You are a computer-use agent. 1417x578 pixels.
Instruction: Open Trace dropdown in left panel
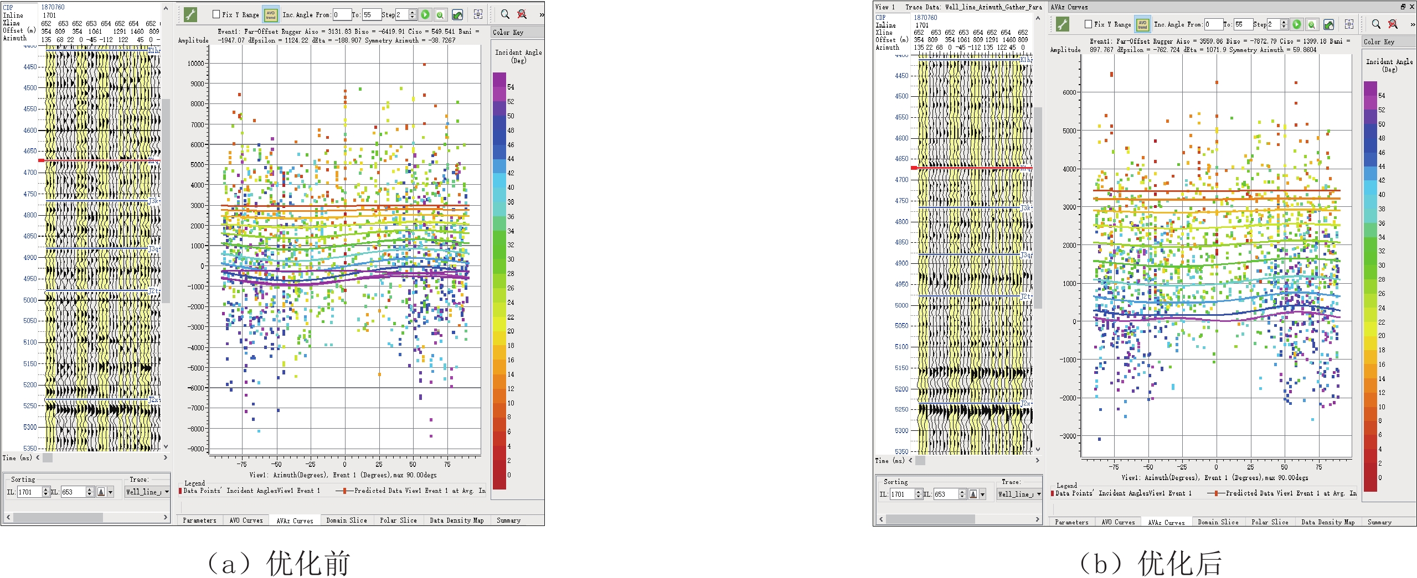[147, 492]
